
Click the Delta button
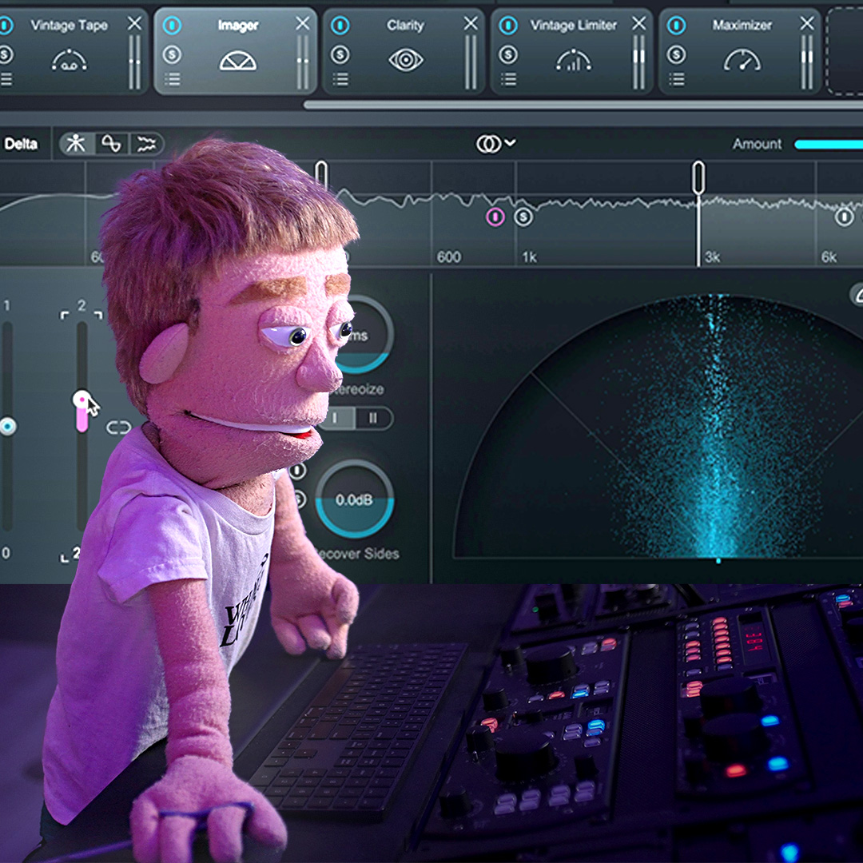point(21,145)
